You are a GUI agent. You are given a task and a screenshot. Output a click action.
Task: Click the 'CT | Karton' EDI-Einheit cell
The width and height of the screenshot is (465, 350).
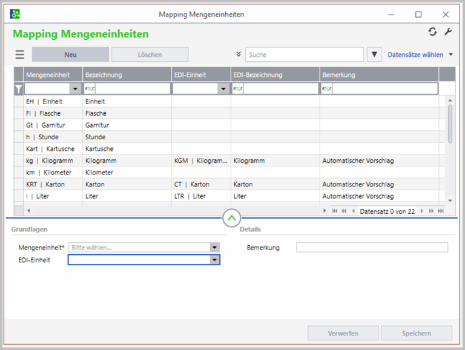pos(201,185)
